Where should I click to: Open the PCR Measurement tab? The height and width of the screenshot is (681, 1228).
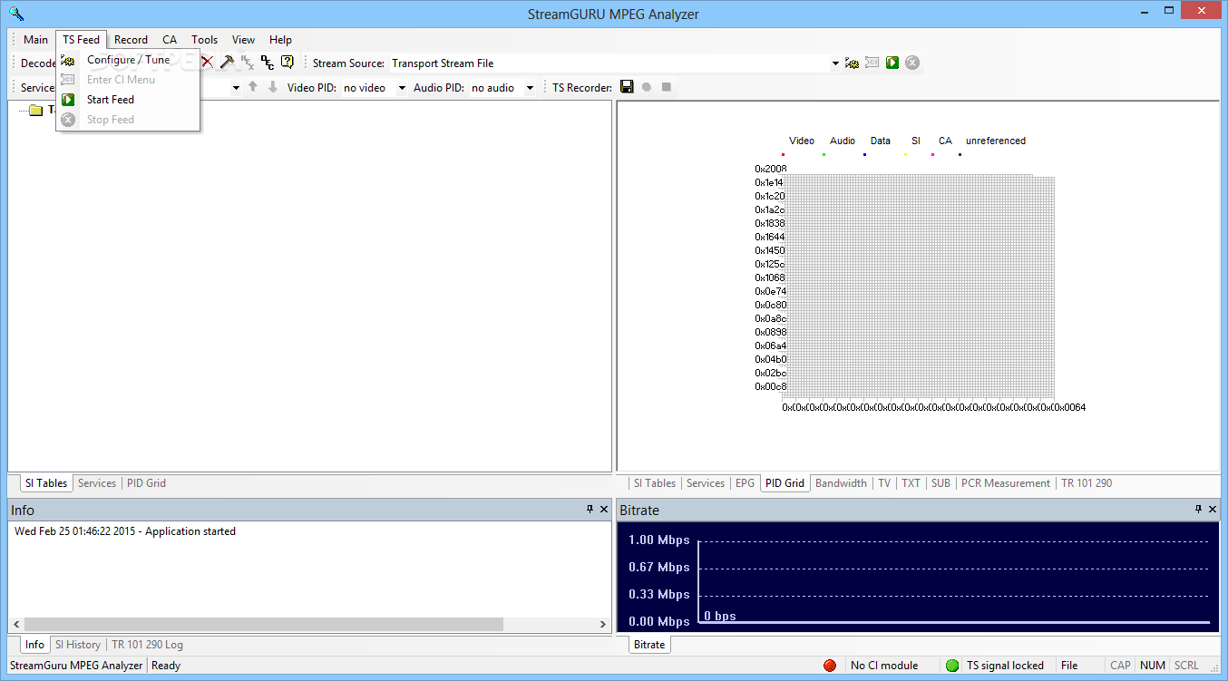click(x=1005, y=483)
